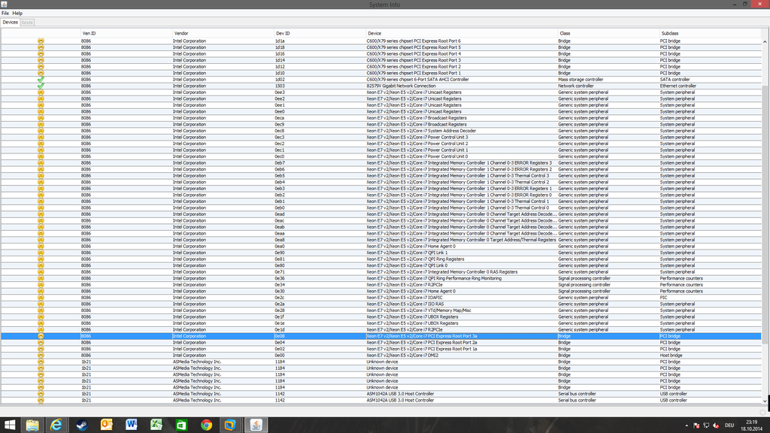This screenshot has width=770, height=433.
Task: Open the Java app in the taskbar
Action: click(256, 425)
